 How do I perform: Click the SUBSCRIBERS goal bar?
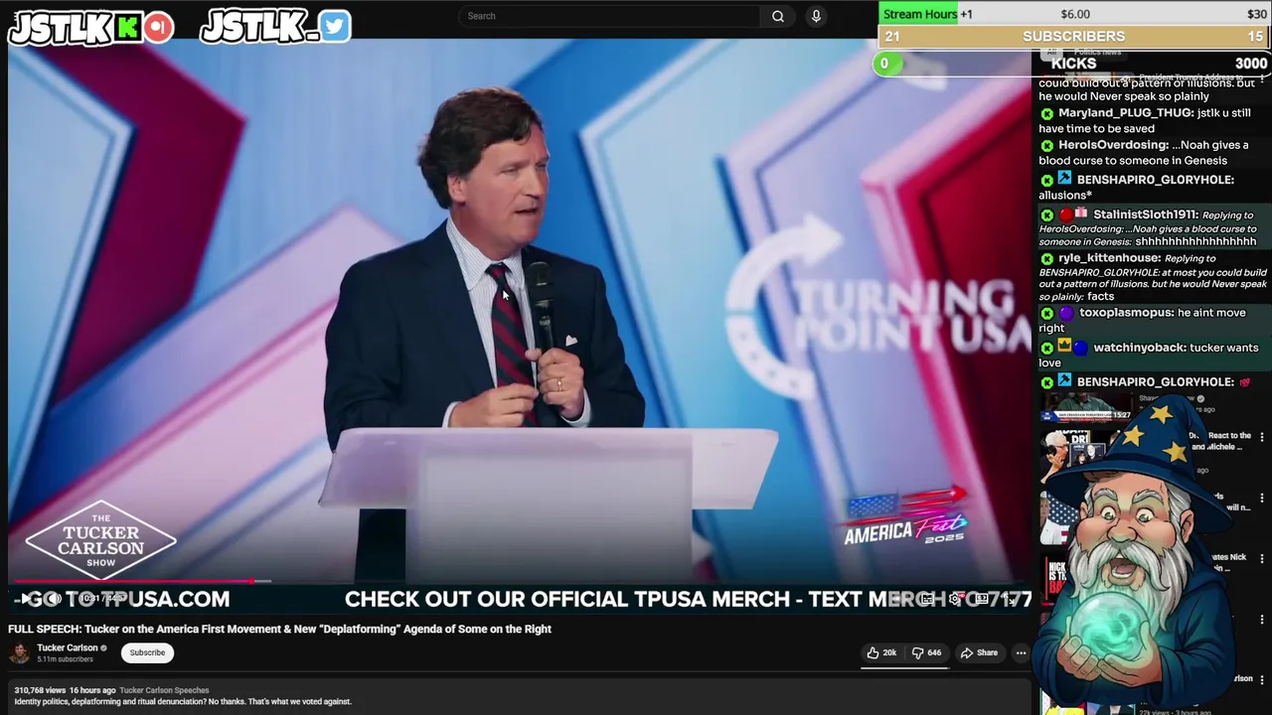coord(1073,37)
